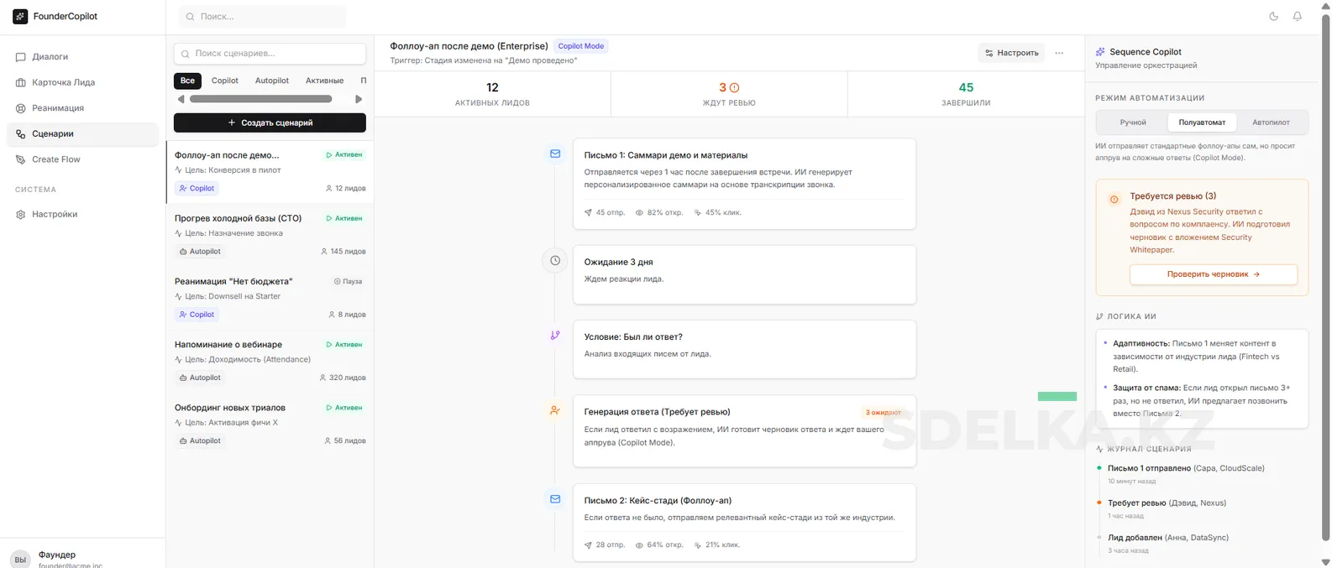Click the mail icon for Письмо 1

[555, 154]
